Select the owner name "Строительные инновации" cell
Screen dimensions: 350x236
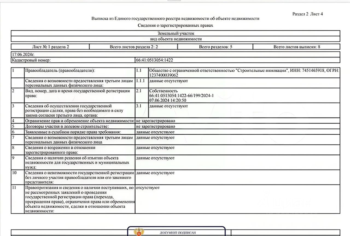click(x=244, y=73)
